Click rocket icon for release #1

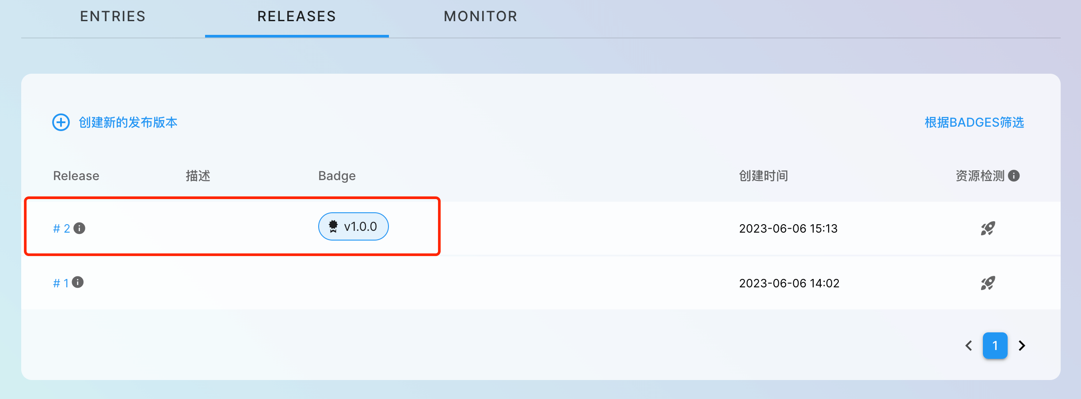(x=988, y=283)
